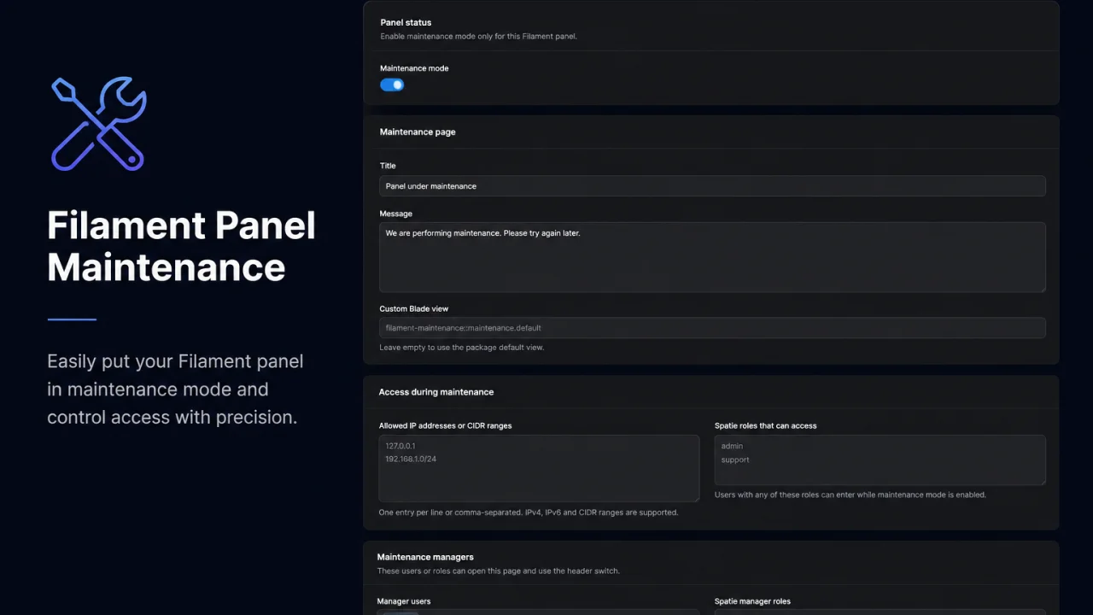Screen dimensions: 1093x615
Task: Click into the Message textarea
Action: coord(712,257)
